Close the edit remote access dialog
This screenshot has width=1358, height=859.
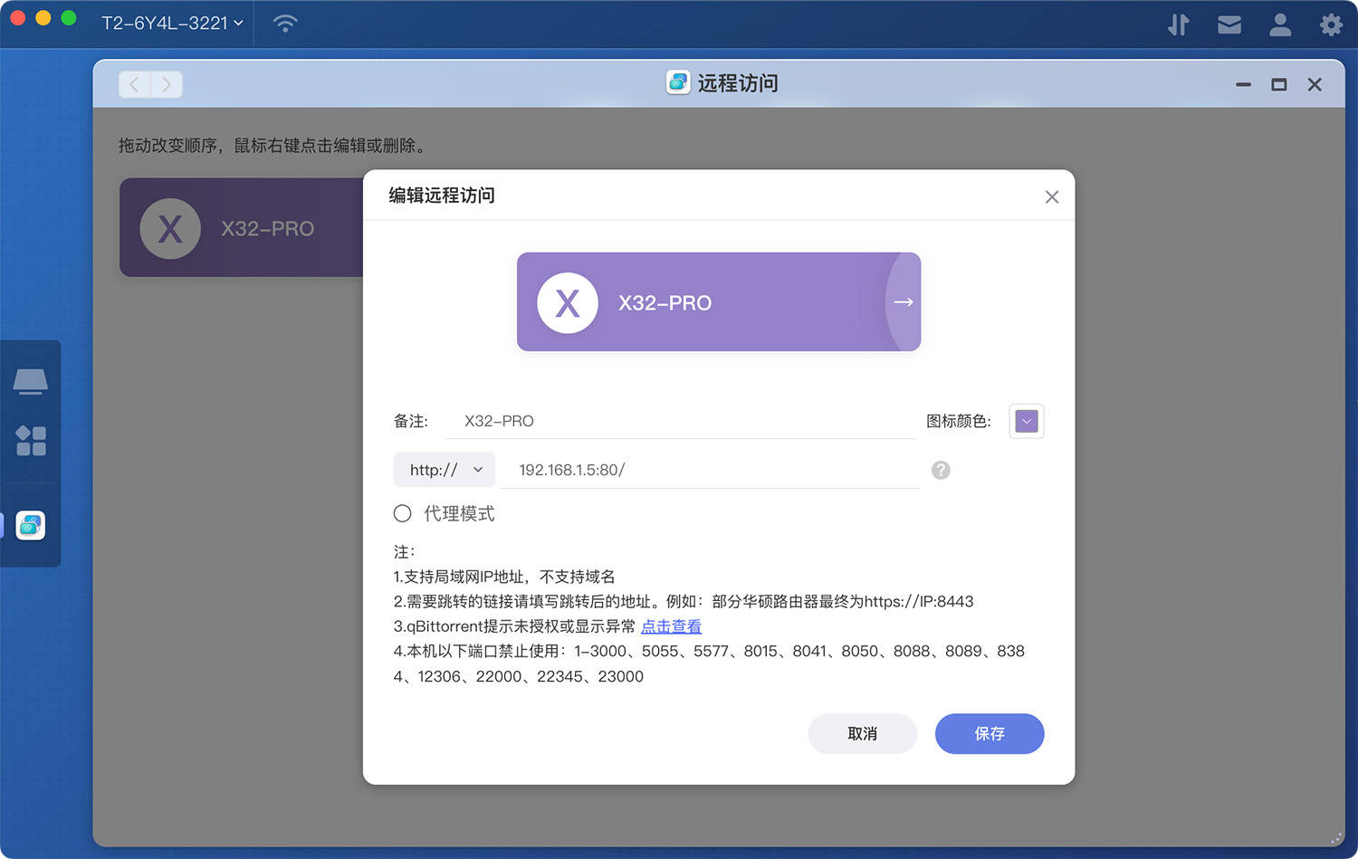pos(1052,196)
